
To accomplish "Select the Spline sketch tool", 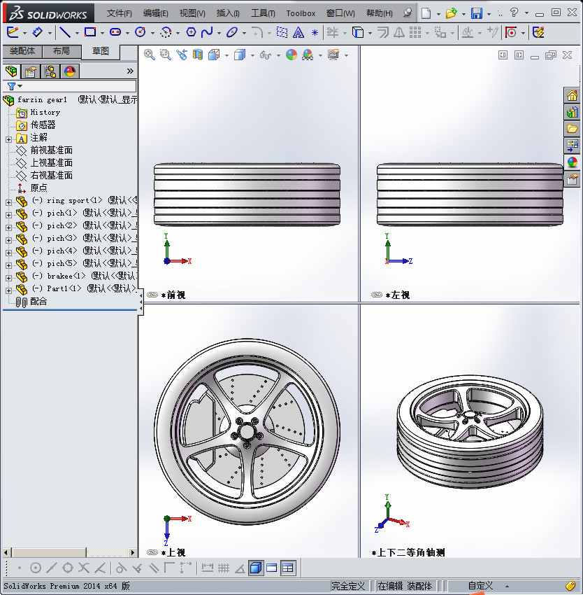I will (x=207, y=32).
